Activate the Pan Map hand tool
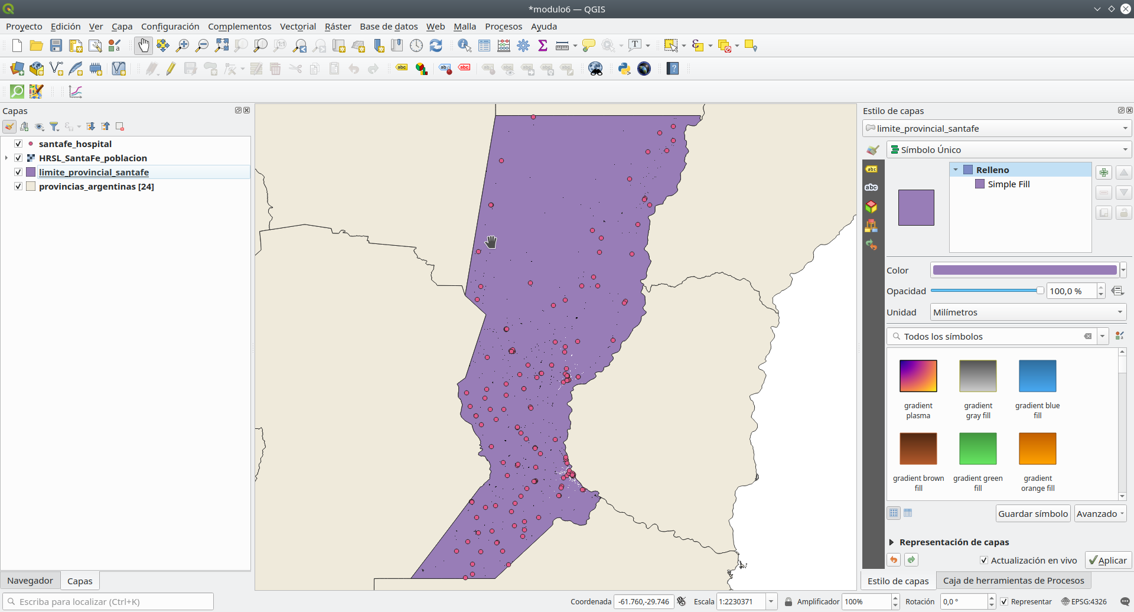 pos(144,45)
